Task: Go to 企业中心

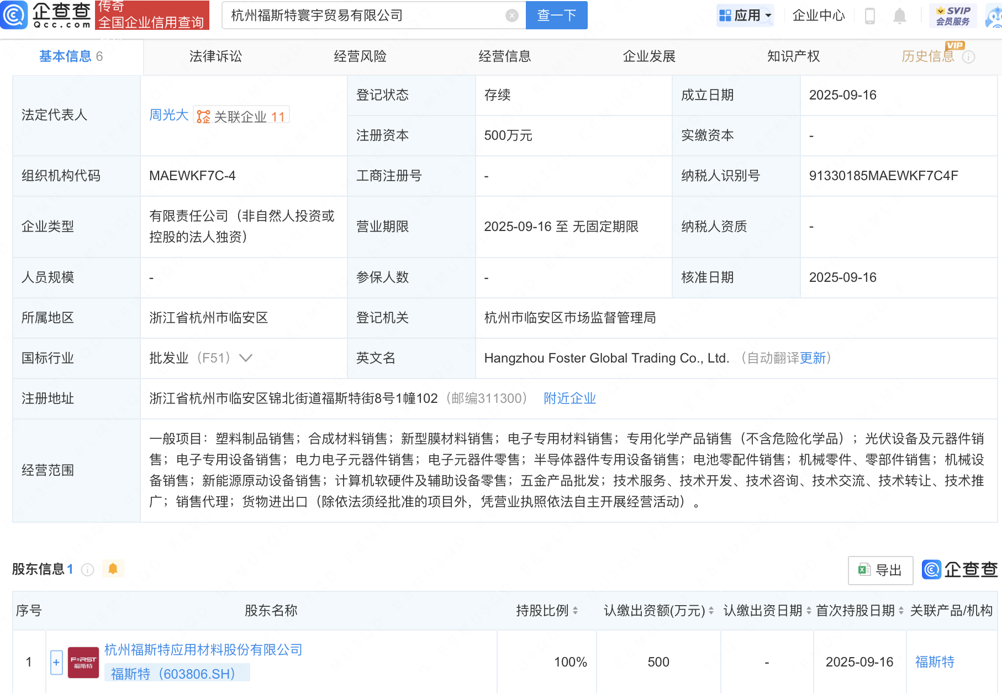Action: (x=819, y=15)
